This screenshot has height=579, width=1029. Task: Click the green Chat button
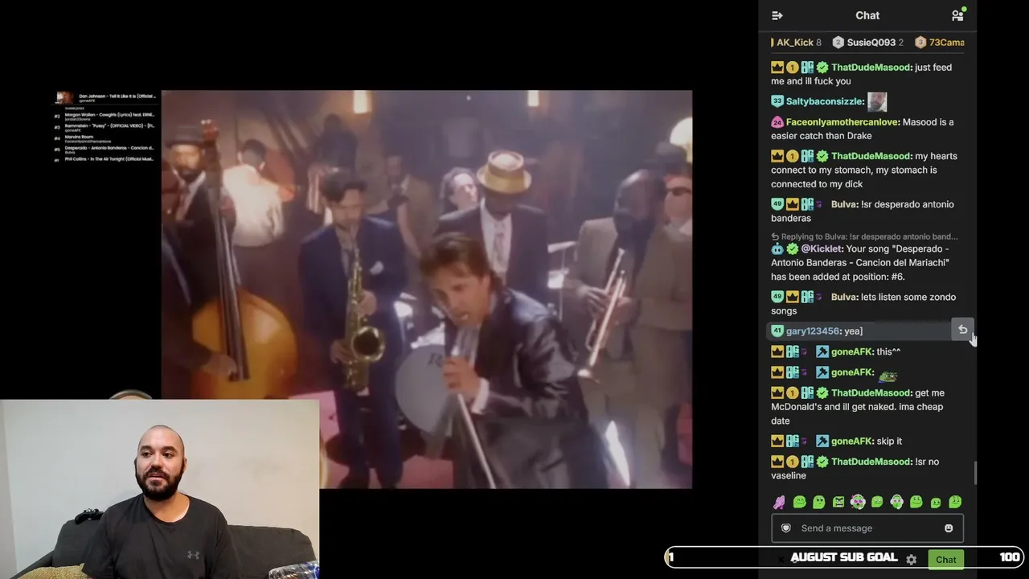coord(946,560)
